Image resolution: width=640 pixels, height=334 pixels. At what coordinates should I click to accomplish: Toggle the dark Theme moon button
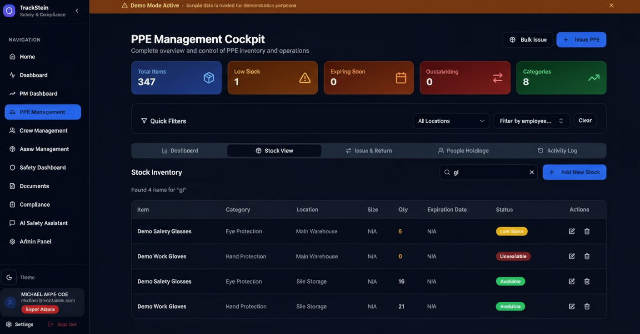pyautogui.click(x=9, y=277)
